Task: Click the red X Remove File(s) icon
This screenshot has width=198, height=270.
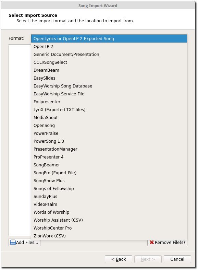Action: click(x=152, y=242)
